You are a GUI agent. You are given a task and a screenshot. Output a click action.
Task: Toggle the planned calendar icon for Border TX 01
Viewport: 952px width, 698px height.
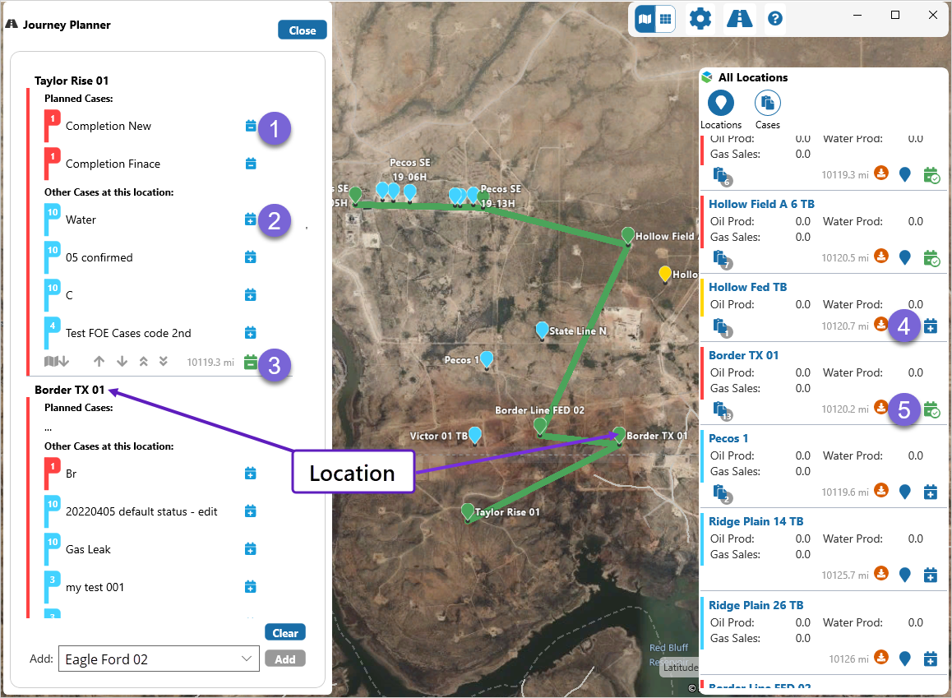[931, 409]
